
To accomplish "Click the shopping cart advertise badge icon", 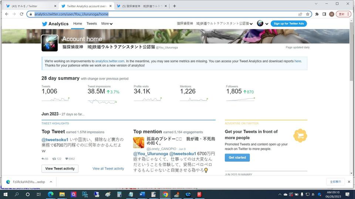I will pyautogui.click(x=300, y=136).
